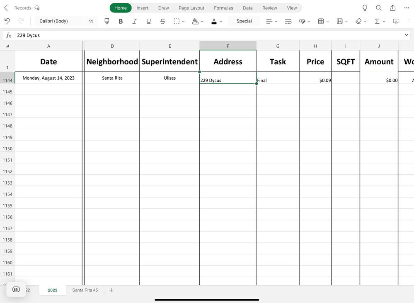Expand alignment options chevron
This screenshot has height=303, width=414.
[x=276, y=22]
